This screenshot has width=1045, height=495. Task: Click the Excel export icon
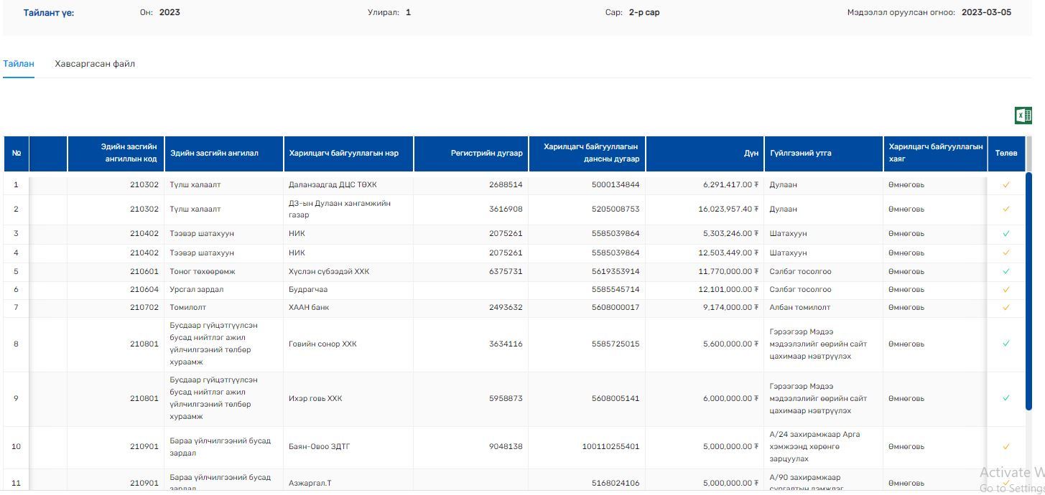tap(1023, 115)
